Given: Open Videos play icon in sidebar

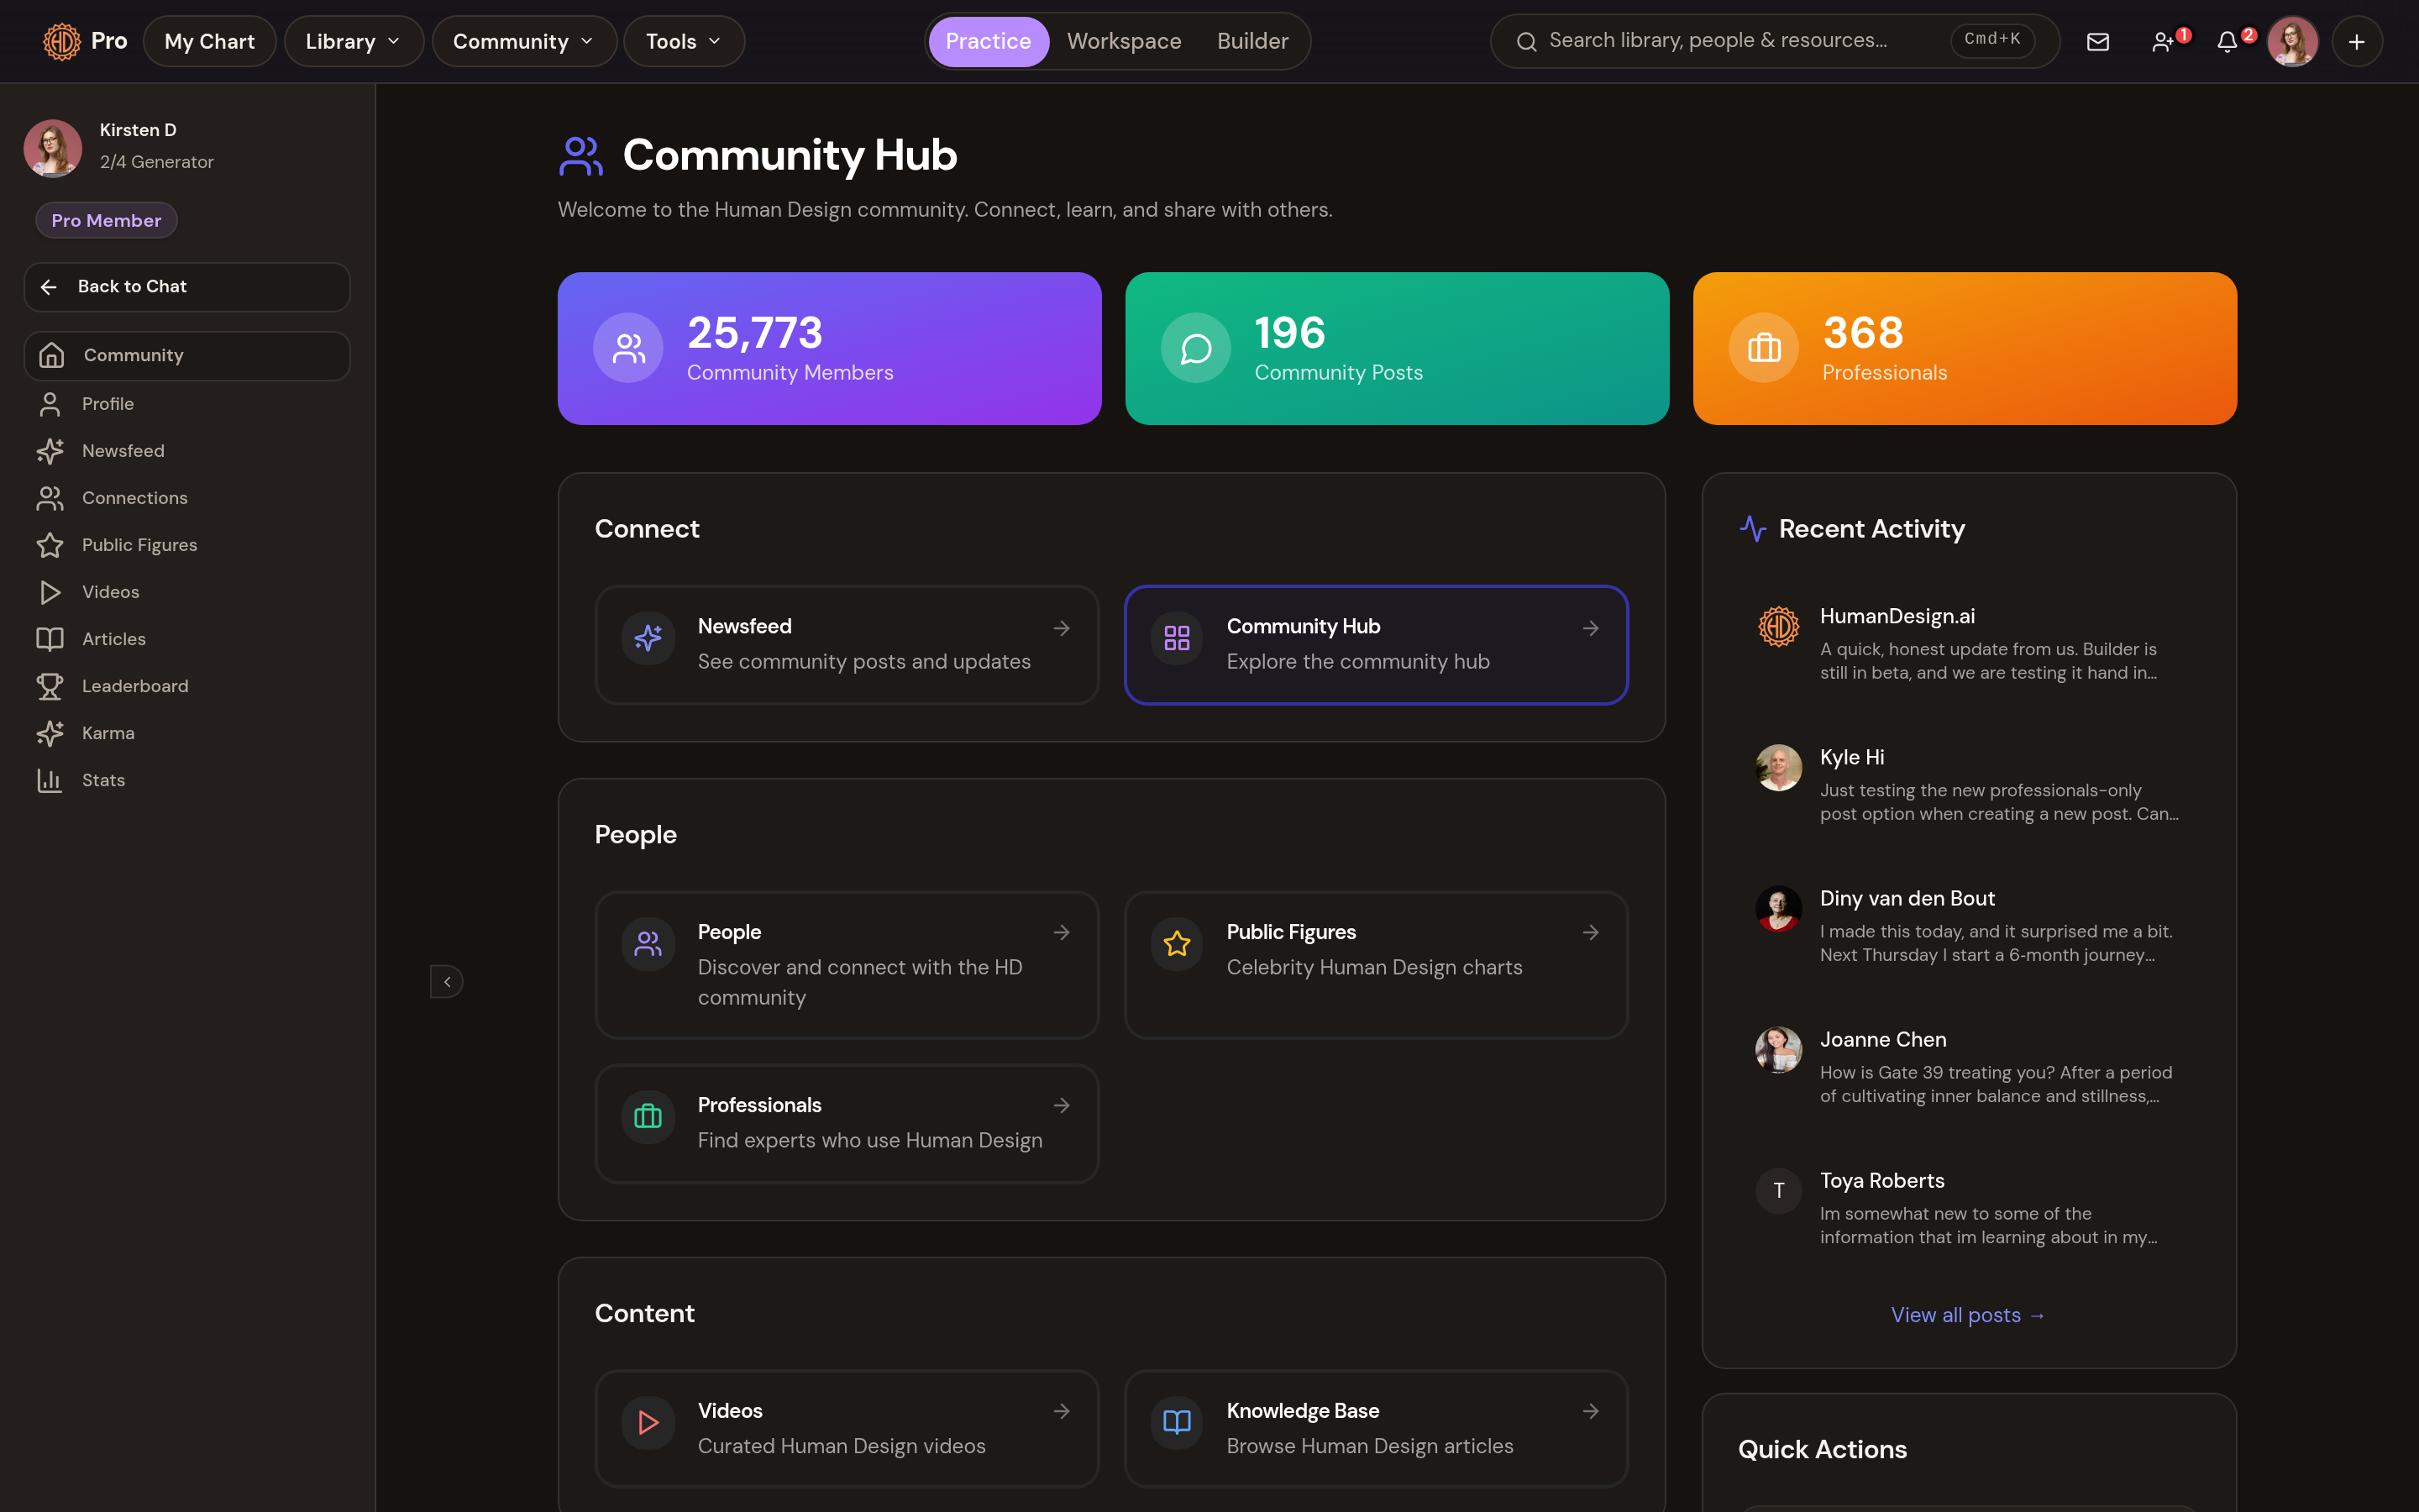Looking at the screenshot, I should point(50,592).
